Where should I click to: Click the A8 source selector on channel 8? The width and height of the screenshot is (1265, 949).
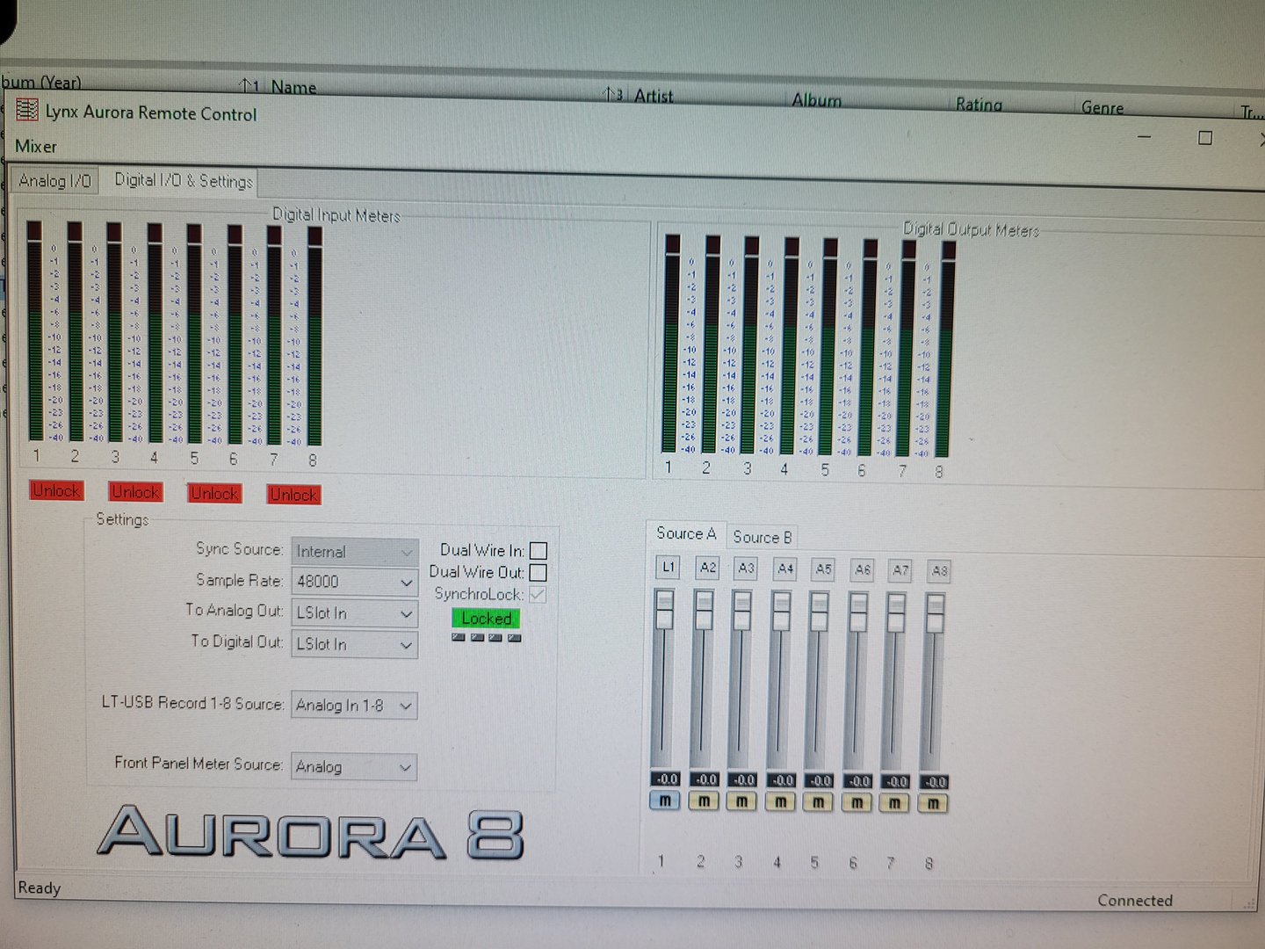click(x=938, y=572)
